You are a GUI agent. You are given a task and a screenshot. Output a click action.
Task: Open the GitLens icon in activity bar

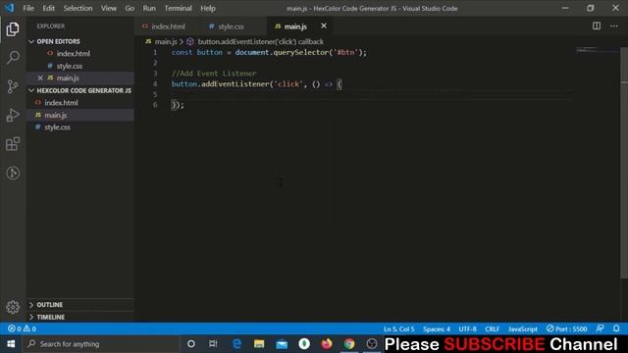coord(13,173)
